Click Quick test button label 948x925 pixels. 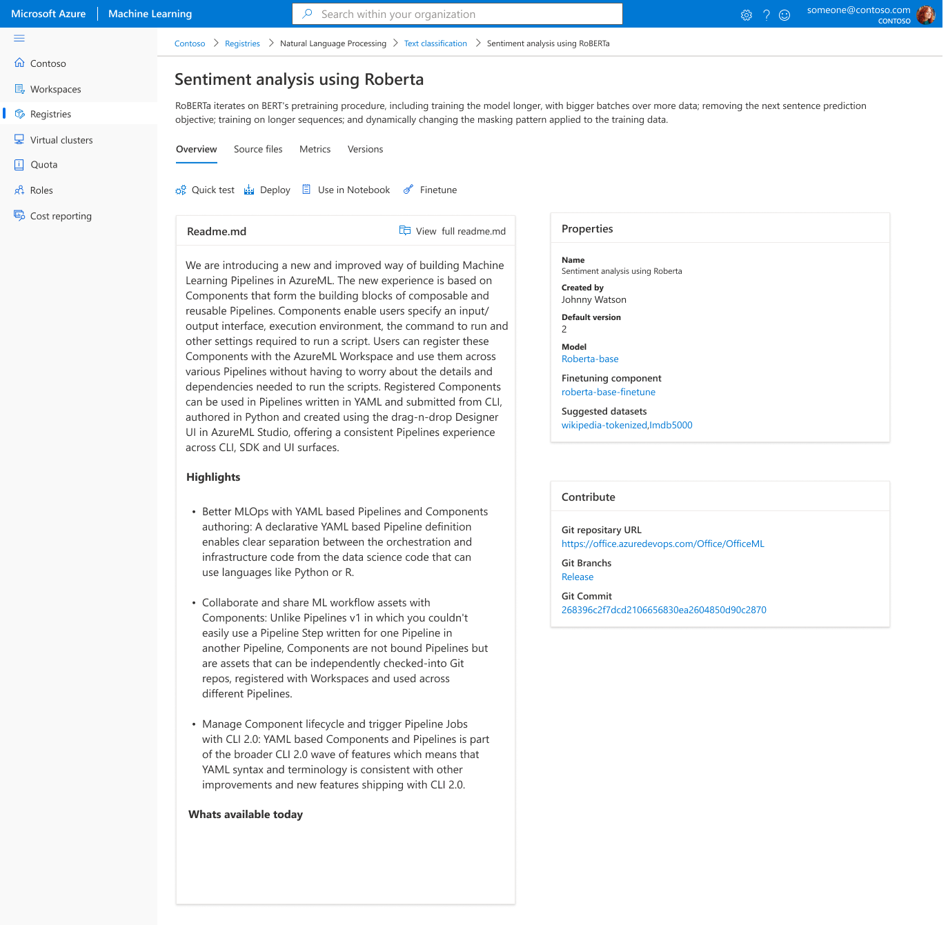(x=213, y=190)
